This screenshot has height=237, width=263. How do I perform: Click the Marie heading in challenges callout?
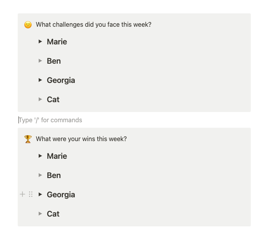point(57,42)
